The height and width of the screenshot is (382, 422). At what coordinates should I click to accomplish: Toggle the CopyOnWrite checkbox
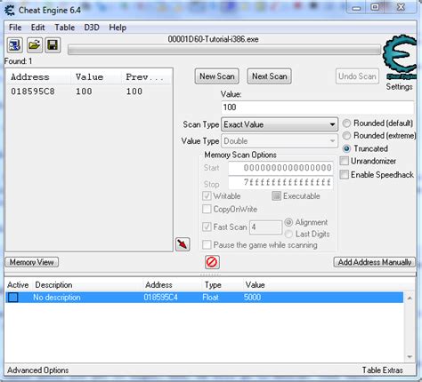207,209
